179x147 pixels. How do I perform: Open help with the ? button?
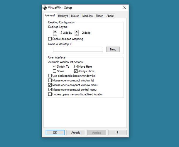[x=117, y=133]
